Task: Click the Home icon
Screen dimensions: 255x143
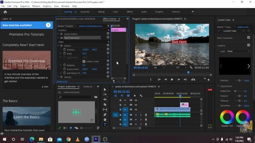Action: [5, 12]
